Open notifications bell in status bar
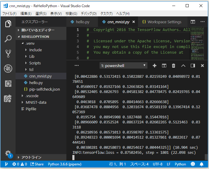209x169 pixels. click(202, 164)
